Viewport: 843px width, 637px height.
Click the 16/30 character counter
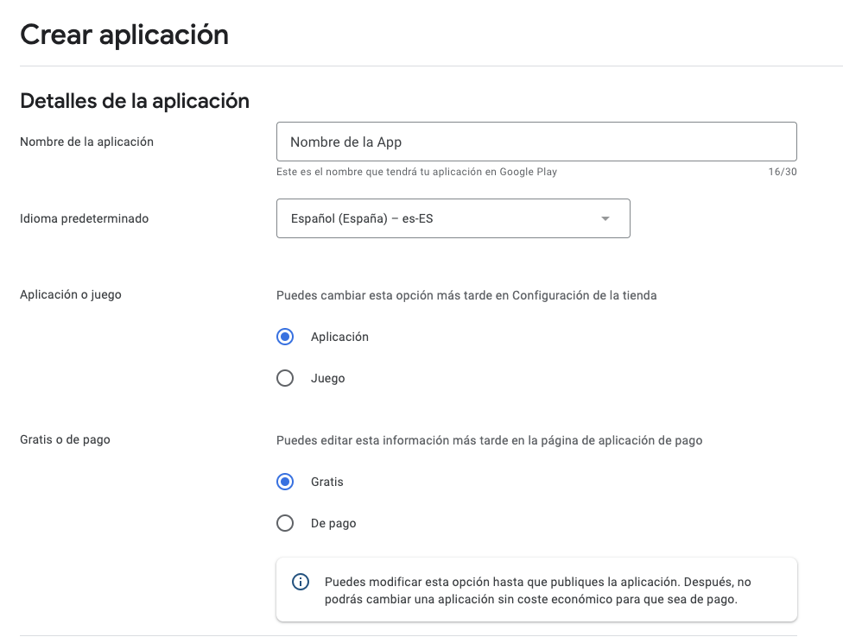tap(783, 172)
